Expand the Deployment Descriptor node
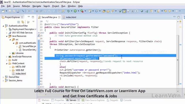The height and width of the screenshot is (104, 185). [x=7, y=29]
